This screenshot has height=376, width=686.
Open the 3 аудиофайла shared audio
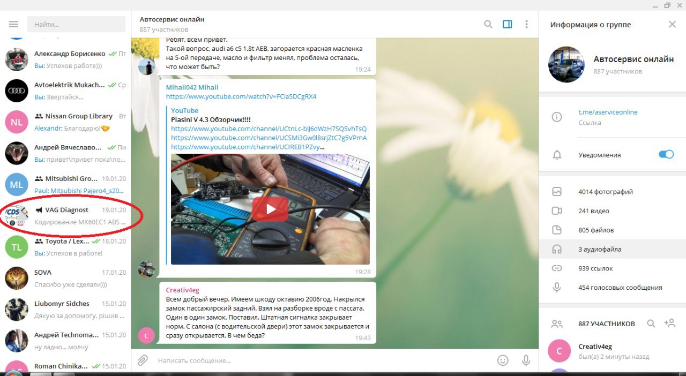point(612,249)
